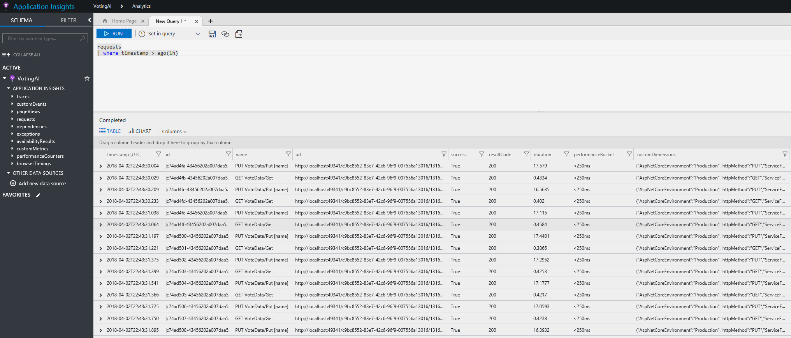Select the exceptions table in schema
The width and height of the screenshot is (791, 338).
[x=28, y=134]
